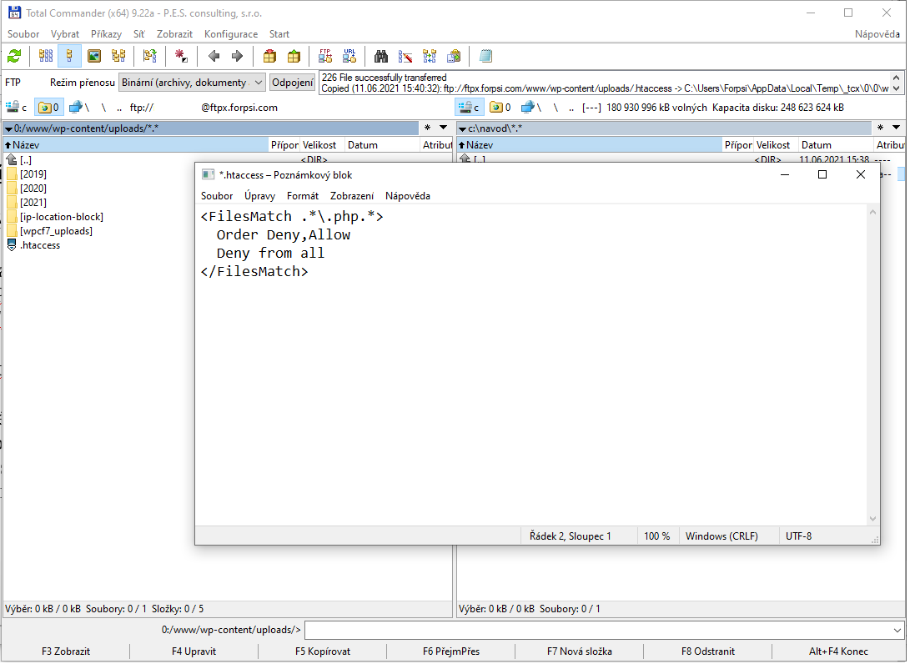
Task: Select left panel drive c button
Action: point(17,108)
